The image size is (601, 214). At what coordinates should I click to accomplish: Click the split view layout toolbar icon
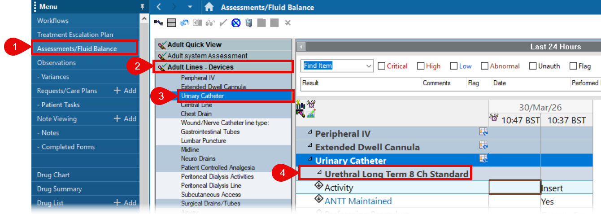coord(171,23)
